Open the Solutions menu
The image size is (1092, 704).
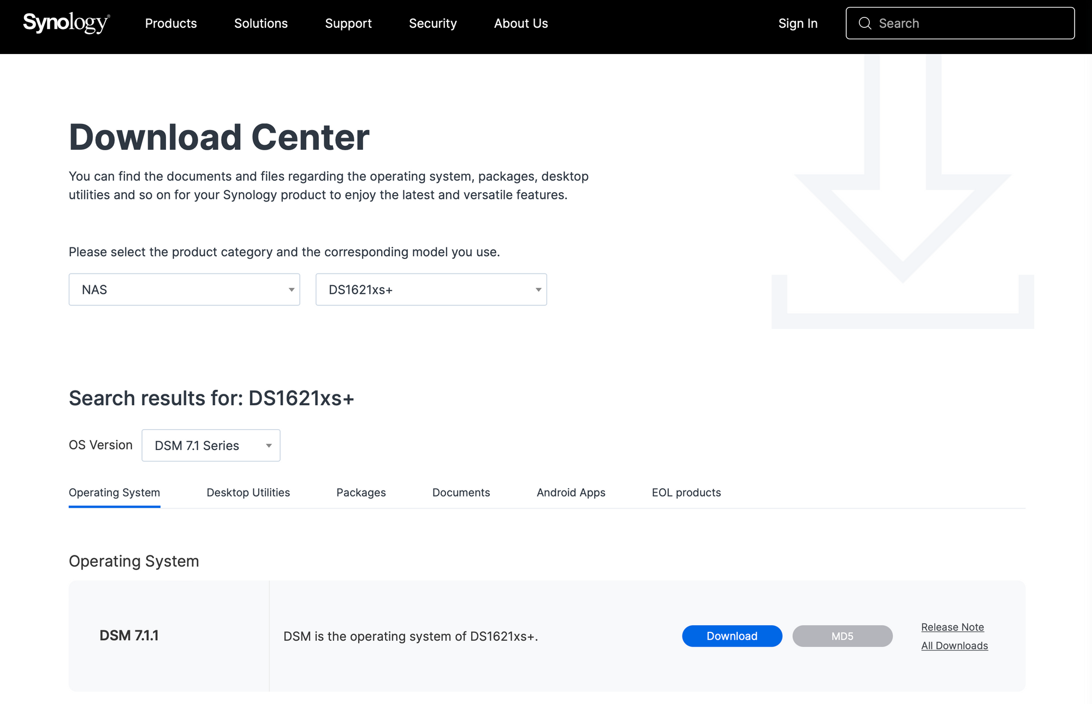(x=261, y=23)
